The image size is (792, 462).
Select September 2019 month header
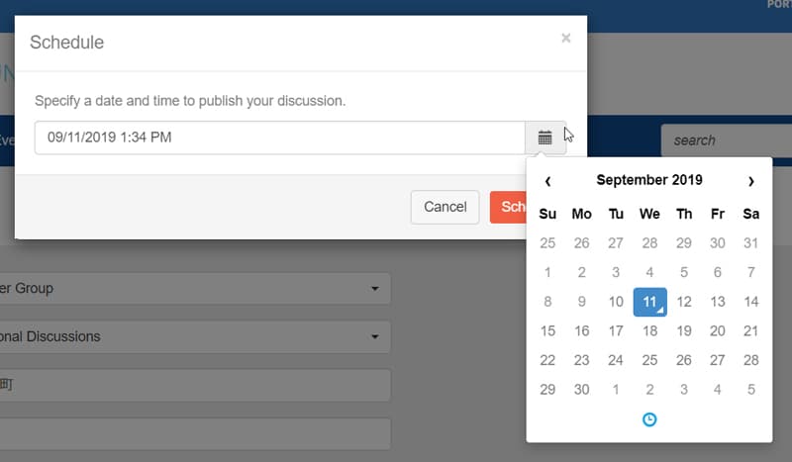pyautogui.click(x=649, y=180)
